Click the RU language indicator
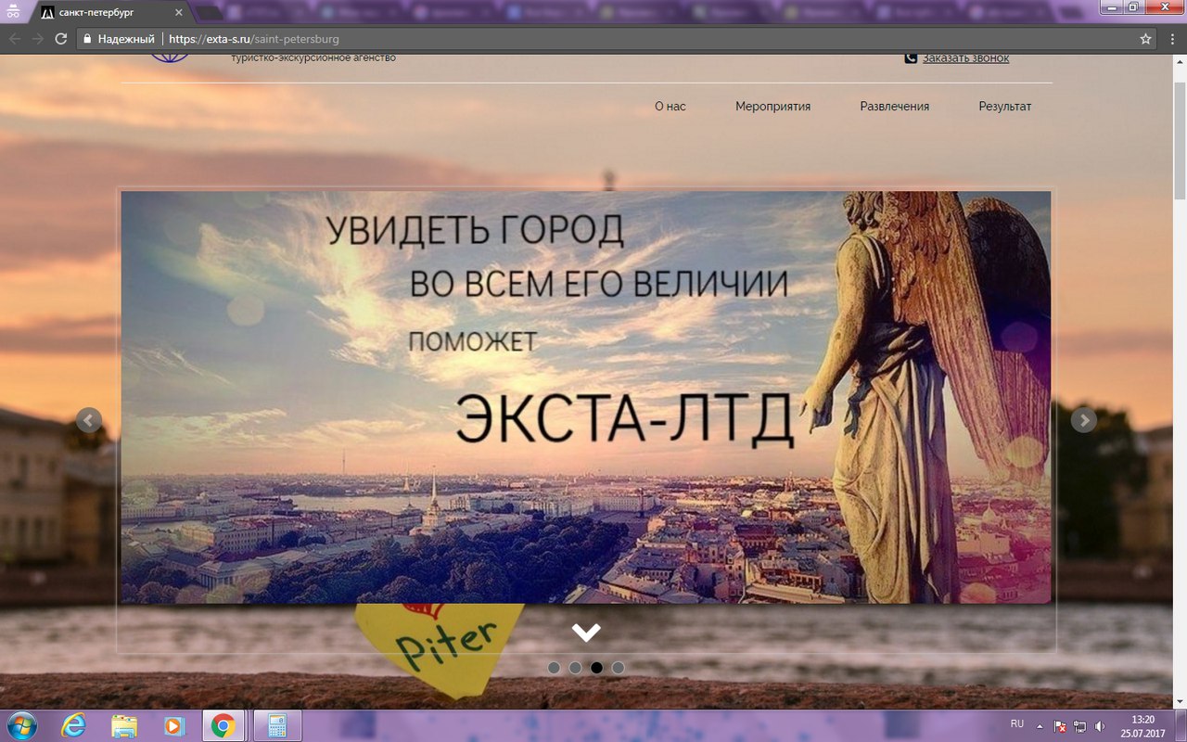The height and width of the screenshot is (742, 1187). 1017,723
